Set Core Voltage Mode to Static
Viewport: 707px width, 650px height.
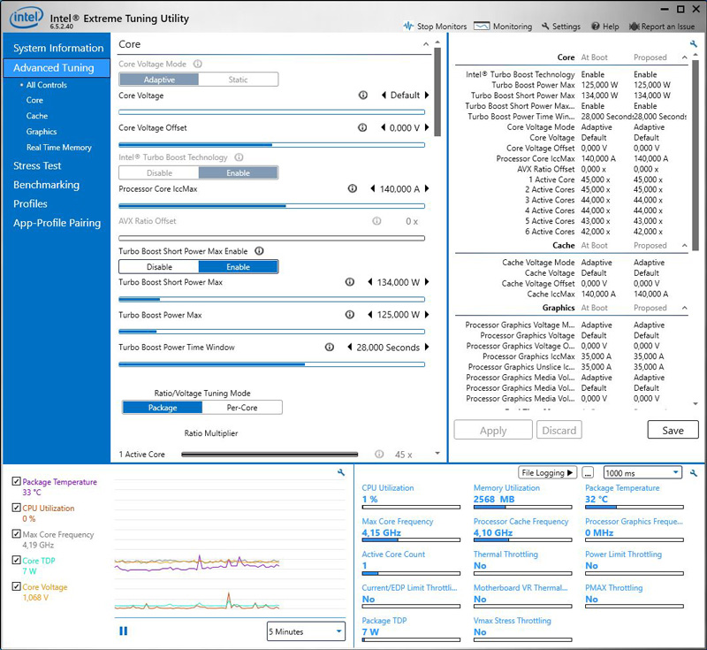pos(238,80)
